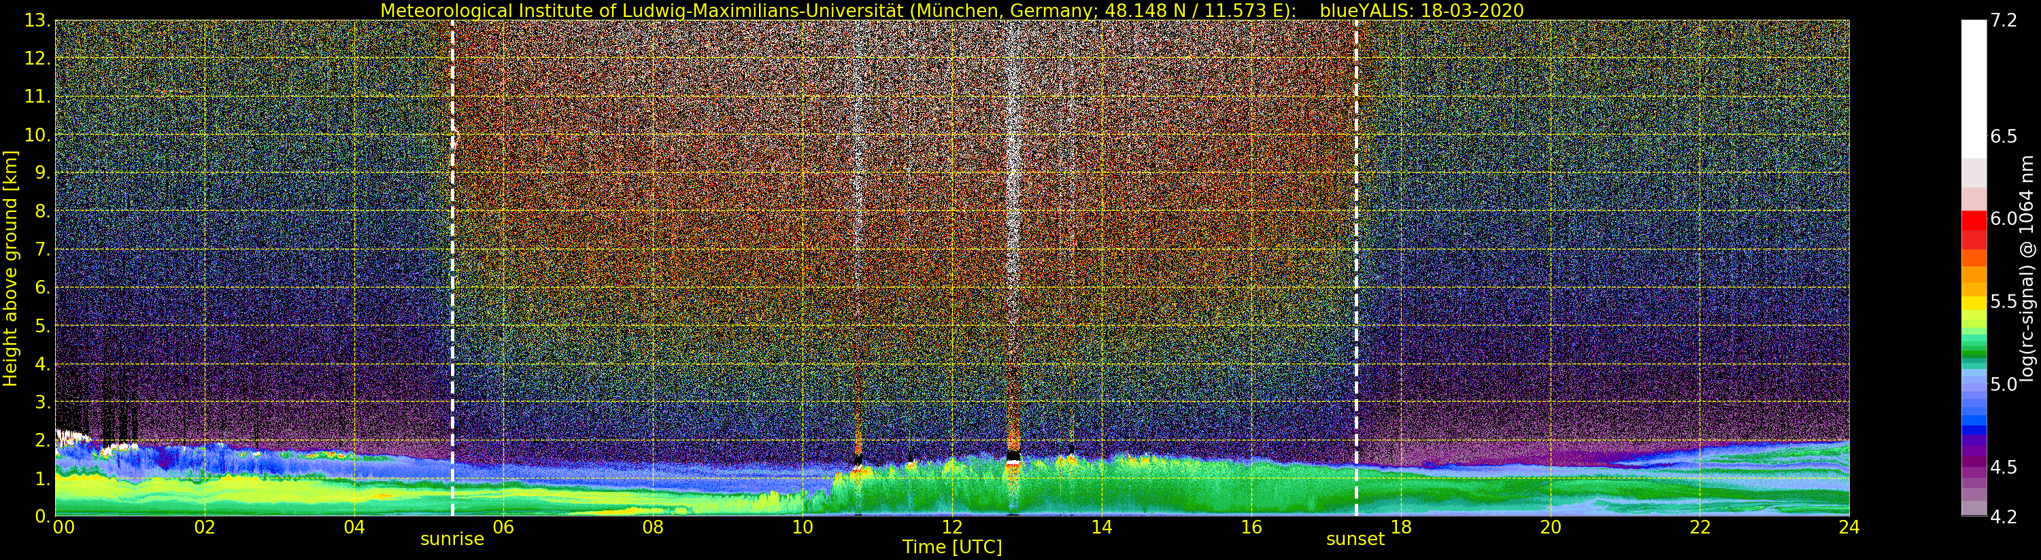This screenshot has width=2041, height=560.
Task: Click the height axis tick '0.' at the bottom
Action: pyautogui.click(x=42, y=516)
